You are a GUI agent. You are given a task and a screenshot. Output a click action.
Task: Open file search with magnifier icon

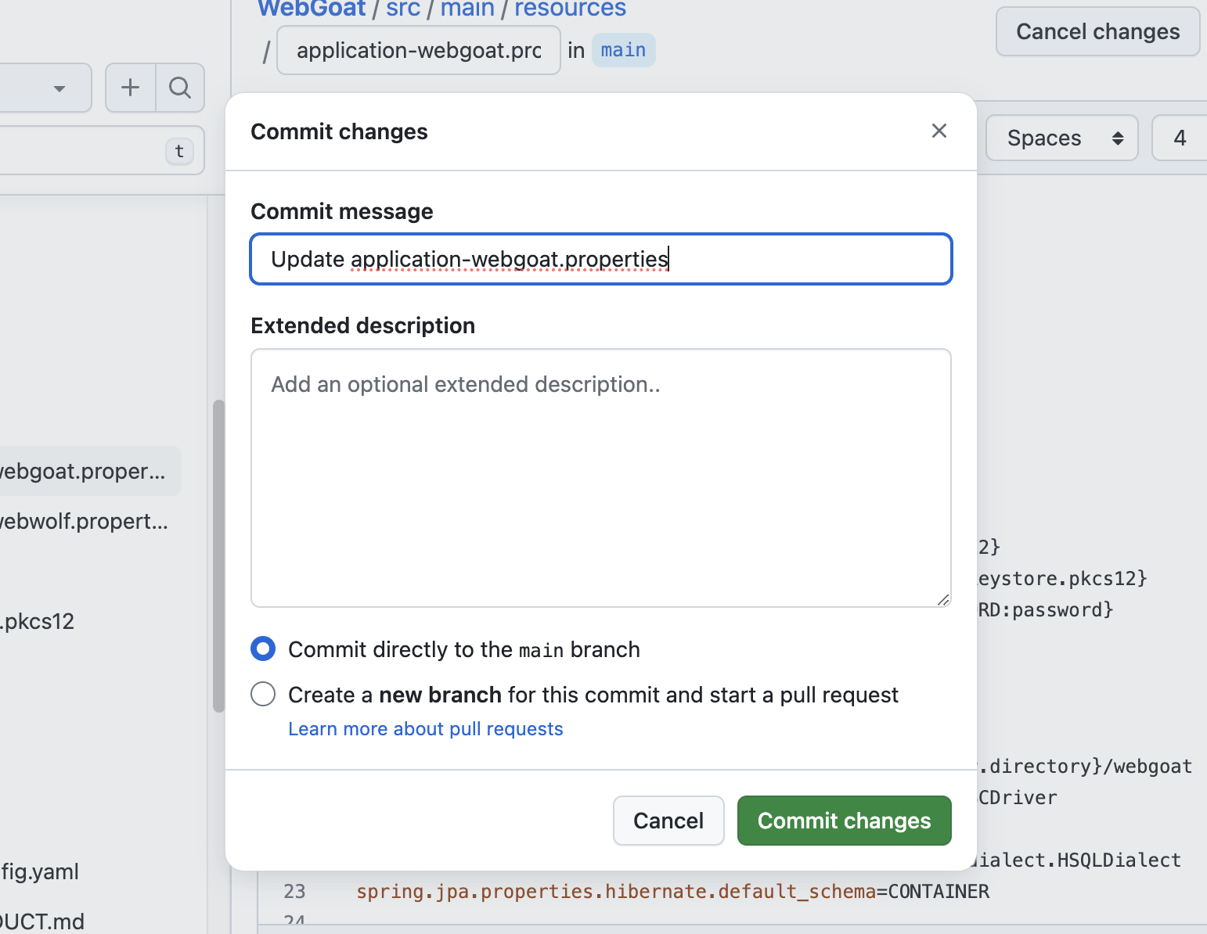tap(180, 88)
